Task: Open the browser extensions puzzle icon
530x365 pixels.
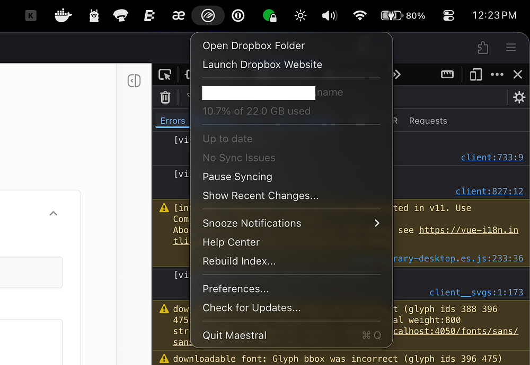Action: click(x=483, y=48)
